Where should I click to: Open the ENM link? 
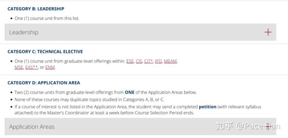pos(50,67)
